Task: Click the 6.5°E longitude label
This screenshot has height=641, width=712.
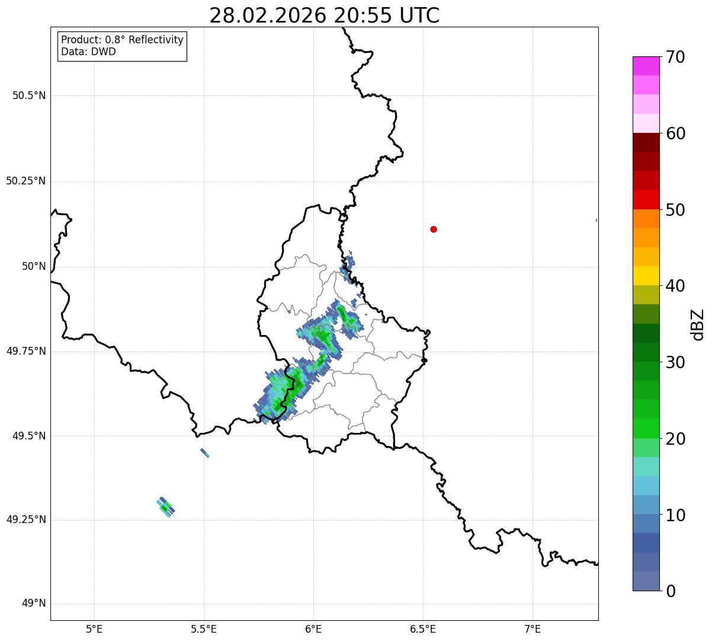Action: (x=423, y=629)
